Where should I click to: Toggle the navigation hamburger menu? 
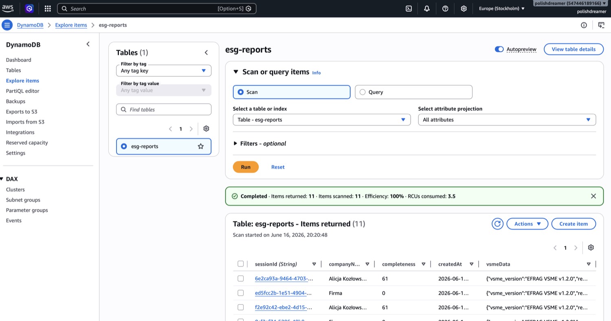[7, 25]
